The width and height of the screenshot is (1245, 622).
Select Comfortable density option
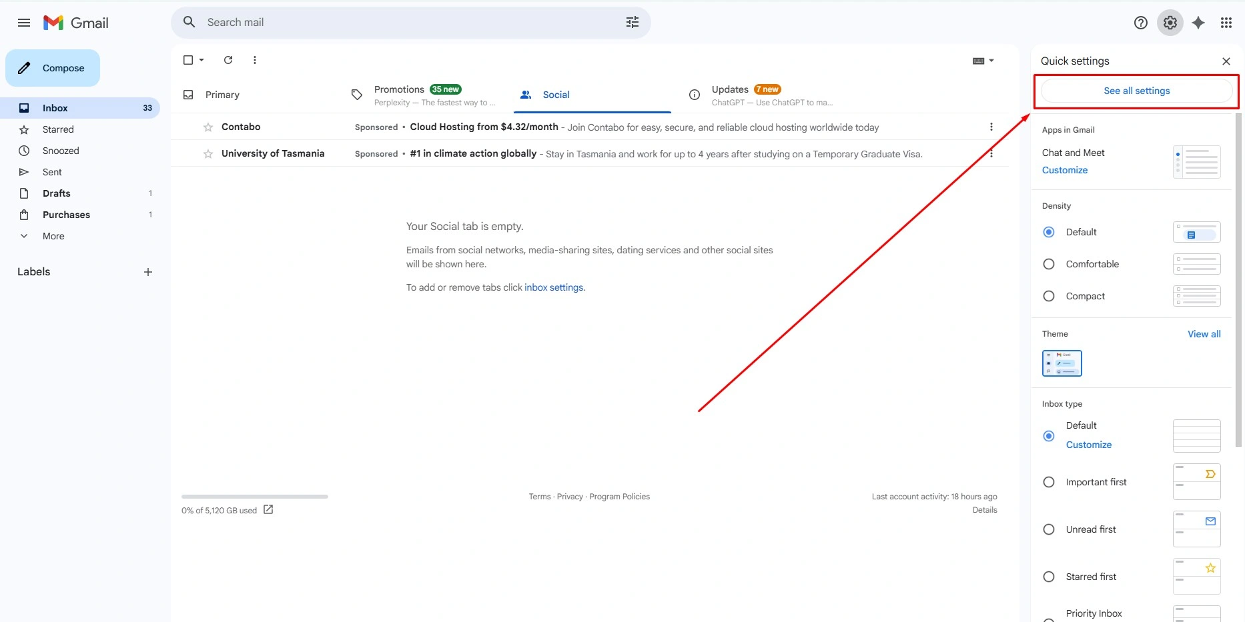pos(1049,264)
